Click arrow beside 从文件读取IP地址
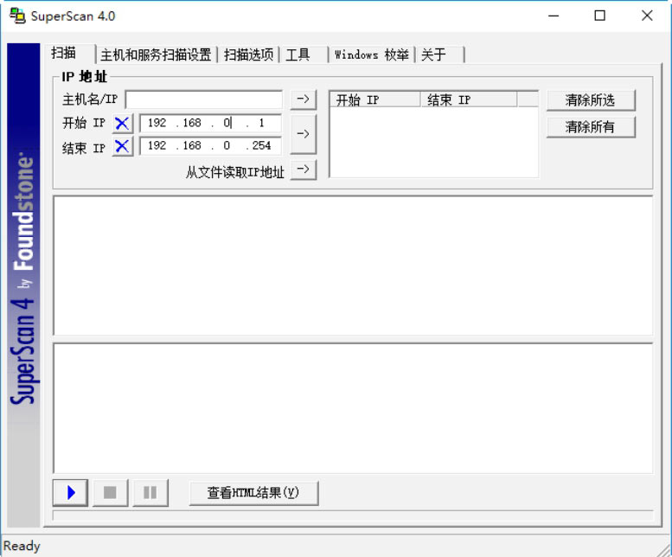Image resolution: width=672 pixels, height=557 pixels. pyautogui.click(x=303, y=170)
